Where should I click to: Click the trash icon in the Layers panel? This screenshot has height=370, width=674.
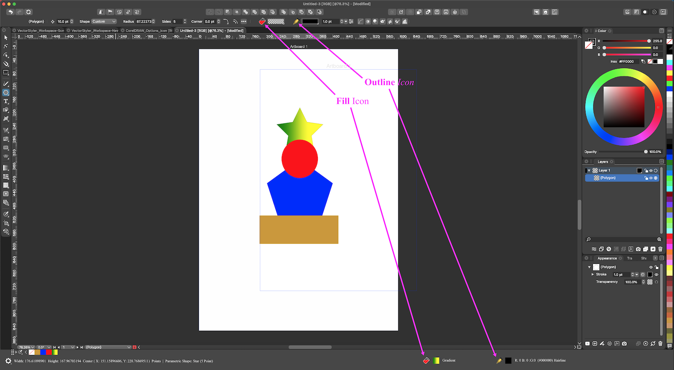[660, 249]
